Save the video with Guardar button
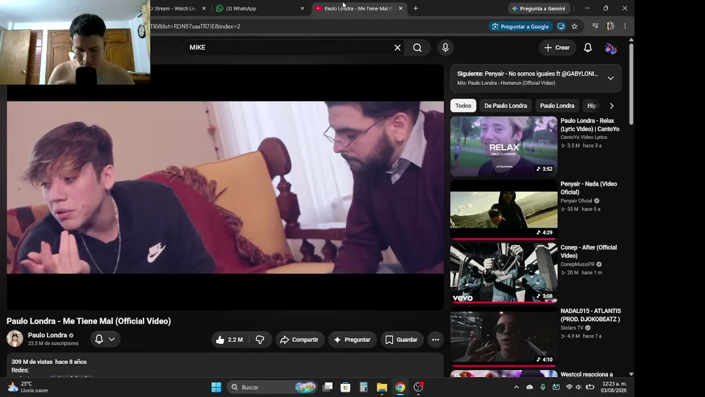The width and height of the screenshot is (705, 397). pyautogui.click(x=401, y=340)
